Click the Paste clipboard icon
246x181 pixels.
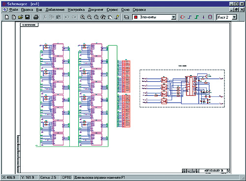[x=59, y=17]
